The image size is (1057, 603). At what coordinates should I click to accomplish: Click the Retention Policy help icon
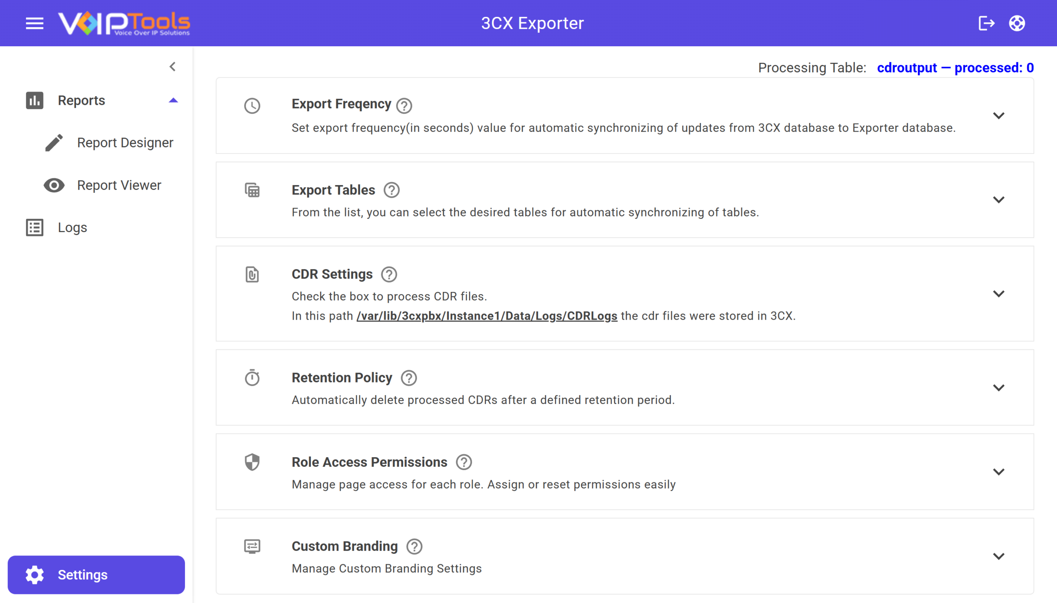click(x=409, y=378)
